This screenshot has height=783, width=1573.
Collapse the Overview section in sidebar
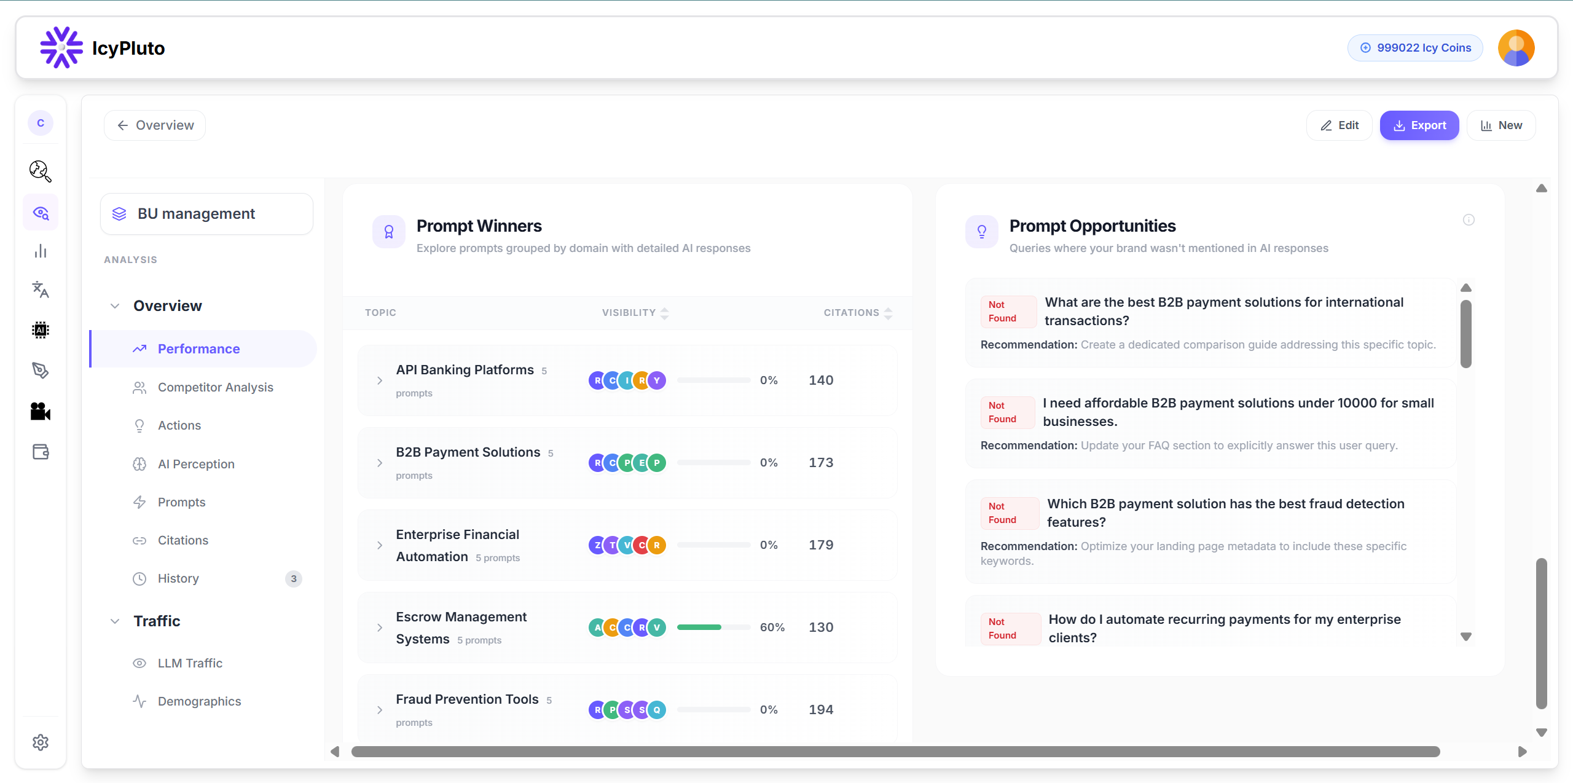click(115, 306)
